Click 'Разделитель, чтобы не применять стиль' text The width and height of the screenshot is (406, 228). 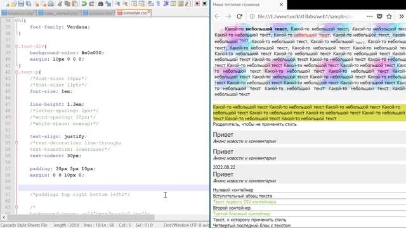point(254,124)
